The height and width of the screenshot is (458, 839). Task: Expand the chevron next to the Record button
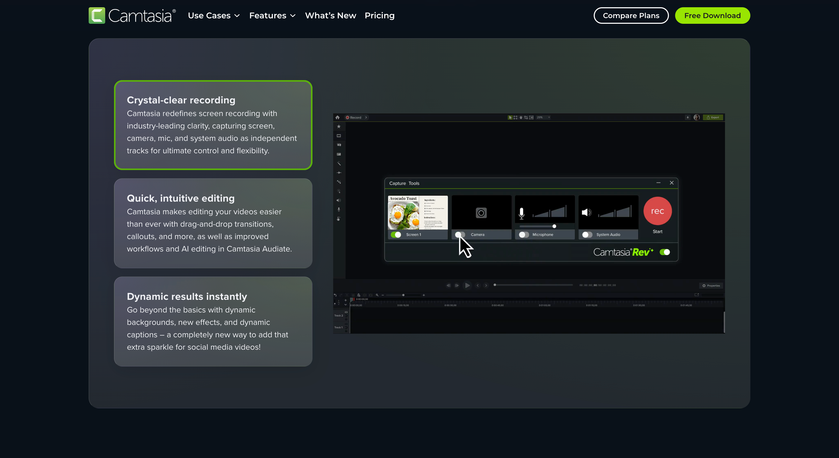click(366, 117)
